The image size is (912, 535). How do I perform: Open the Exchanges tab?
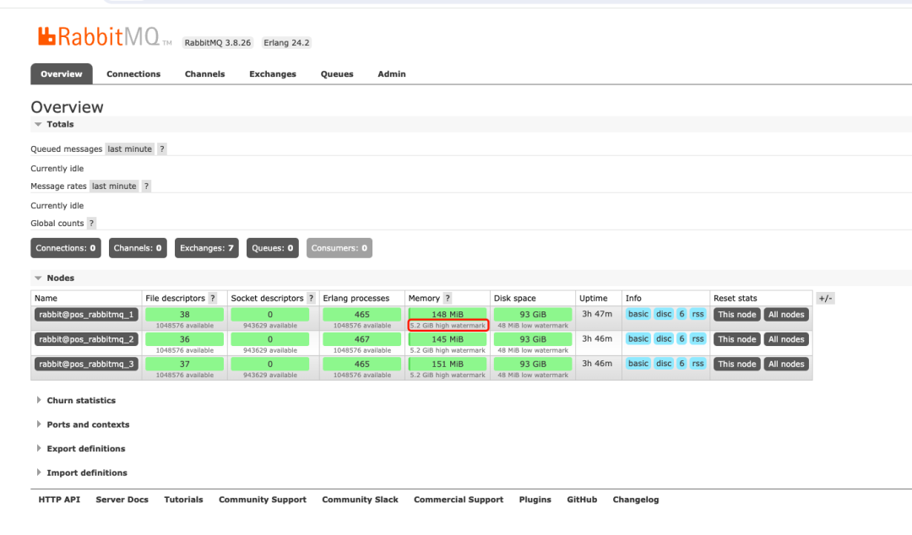(273, 74)
